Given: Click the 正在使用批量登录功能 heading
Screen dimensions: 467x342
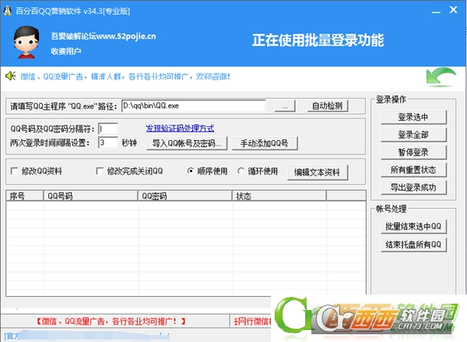Looking at the screenshot, I should 318,41.
